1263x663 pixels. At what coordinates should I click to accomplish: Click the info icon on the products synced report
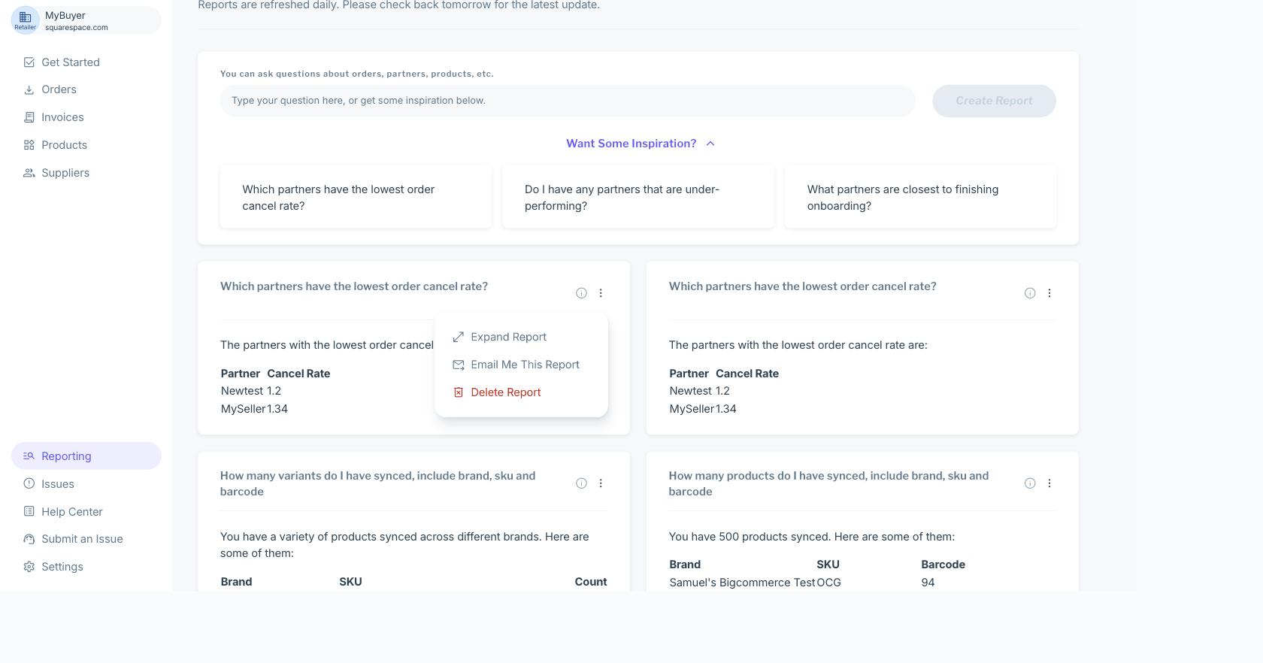pos(1030,483)
